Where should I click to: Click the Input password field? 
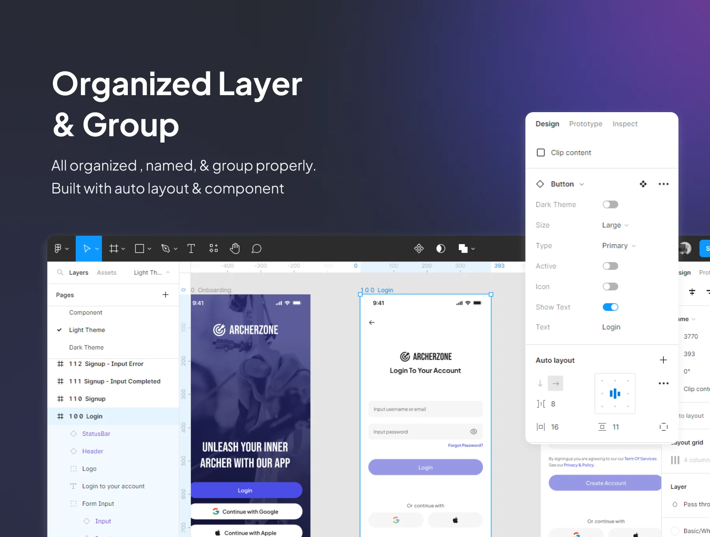[426, 432]
